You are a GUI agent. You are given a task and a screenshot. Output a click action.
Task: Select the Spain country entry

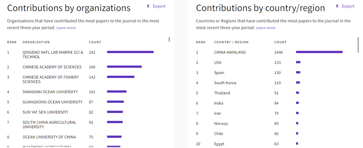219,73
